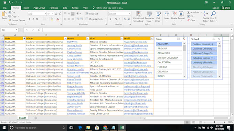Toggle Wrap Text
The image size is (234, 131).
pos(92,14)
